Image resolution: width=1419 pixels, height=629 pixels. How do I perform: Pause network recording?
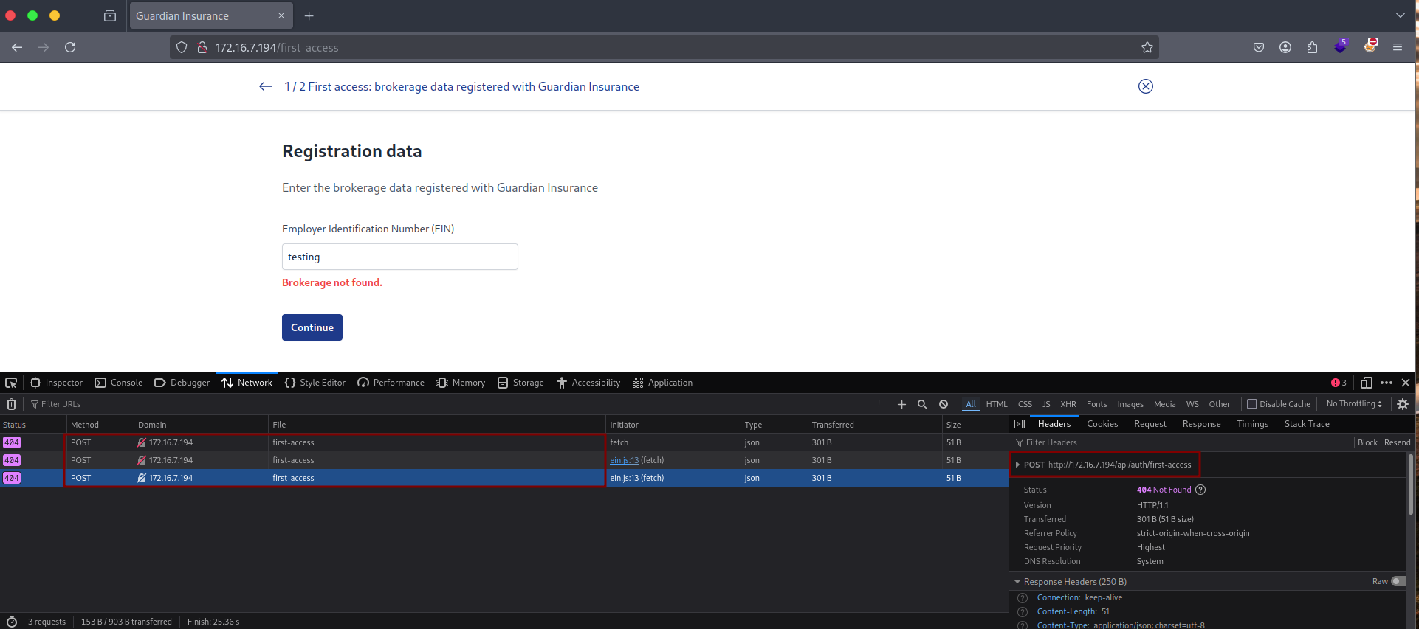click(x=881, y=404)
